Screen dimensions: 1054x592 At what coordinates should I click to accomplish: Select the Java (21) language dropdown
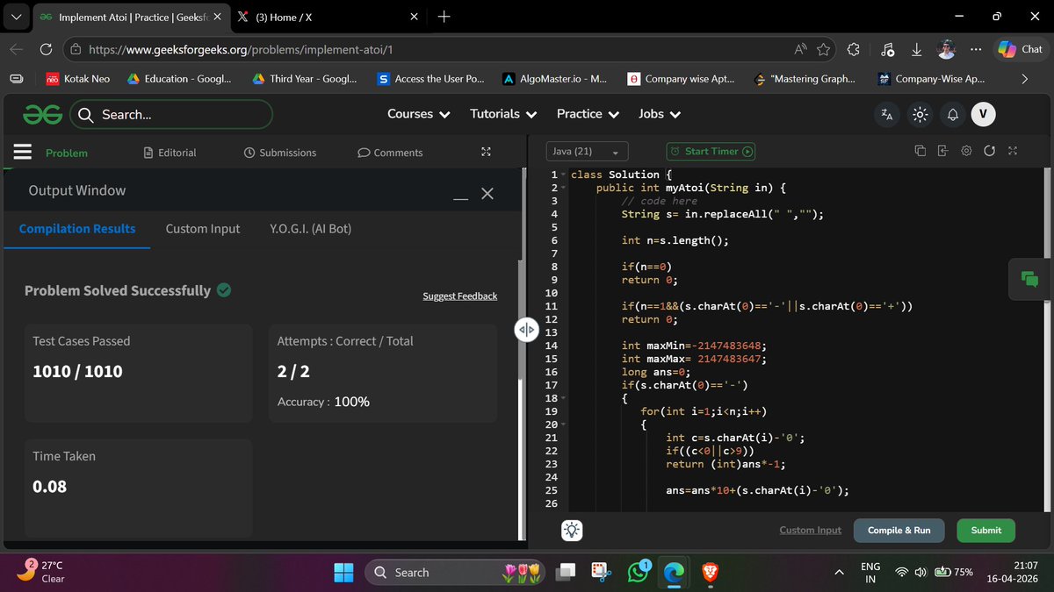click(587, 151)
